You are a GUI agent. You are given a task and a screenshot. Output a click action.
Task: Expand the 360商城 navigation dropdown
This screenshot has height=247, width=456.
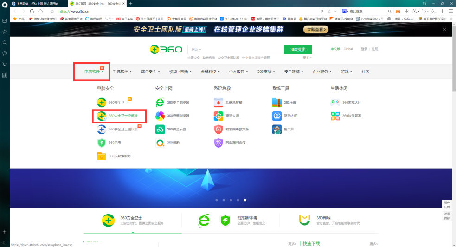click(x=266, y=71)
